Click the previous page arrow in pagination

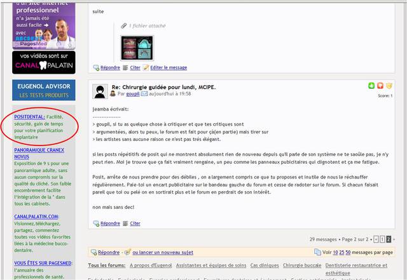376,239
